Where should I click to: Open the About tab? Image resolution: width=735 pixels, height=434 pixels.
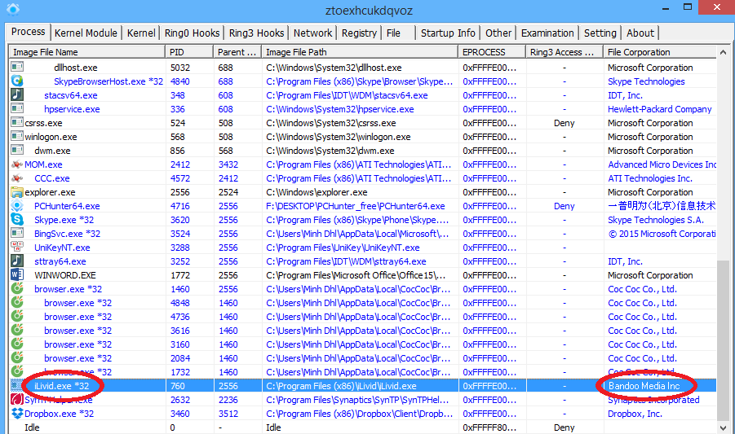tap(640, 33)
